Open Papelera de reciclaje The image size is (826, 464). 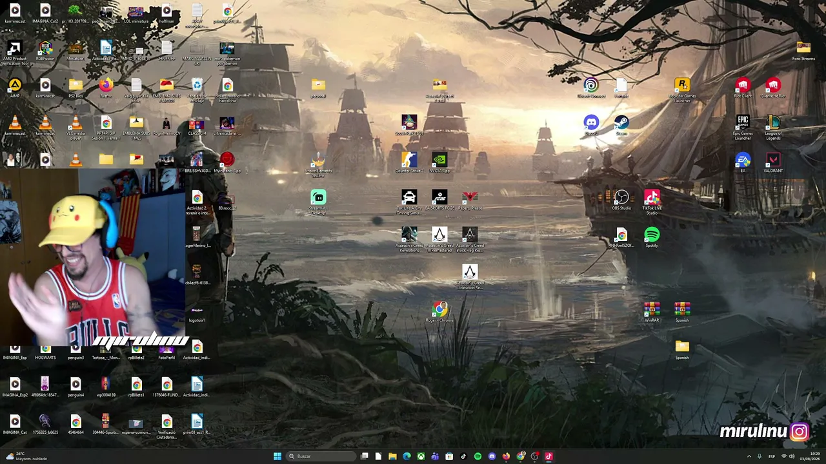click(x=197, y=90)
